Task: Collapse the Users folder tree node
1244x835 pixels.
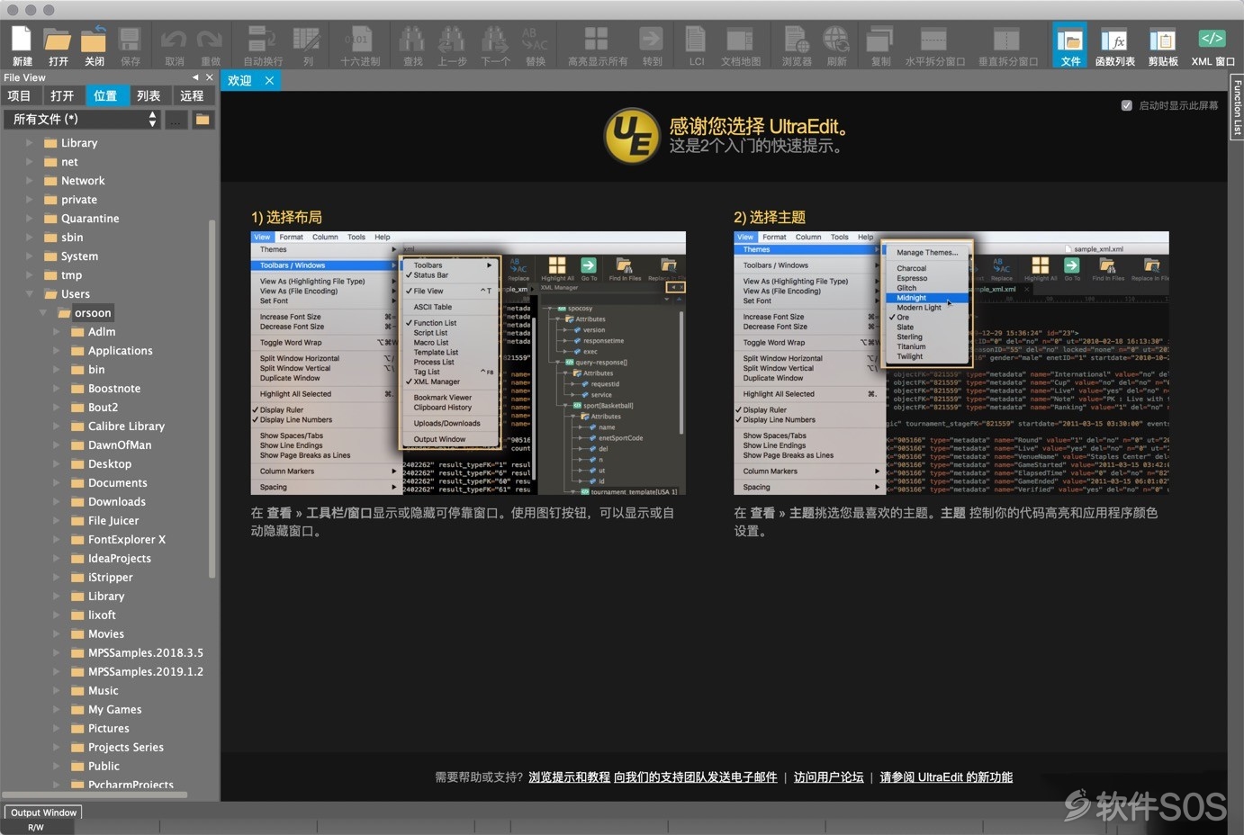Action: pyautogui.click(x=29, y=294)
